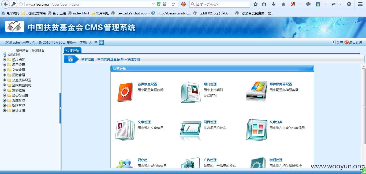The width and height of the screenshot is (366, 174).
Task: Click the sidebar collapse handle
Action: click(60, 108)
